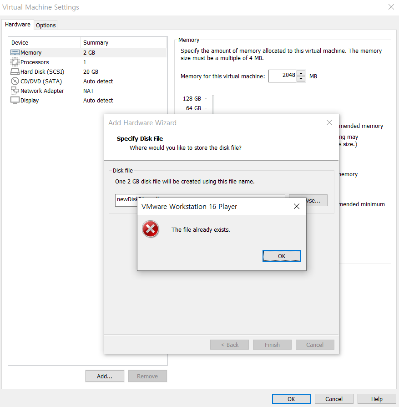Click the Summary column header
The width and height of the screenshot is (399, 407).
pos(123,43)
